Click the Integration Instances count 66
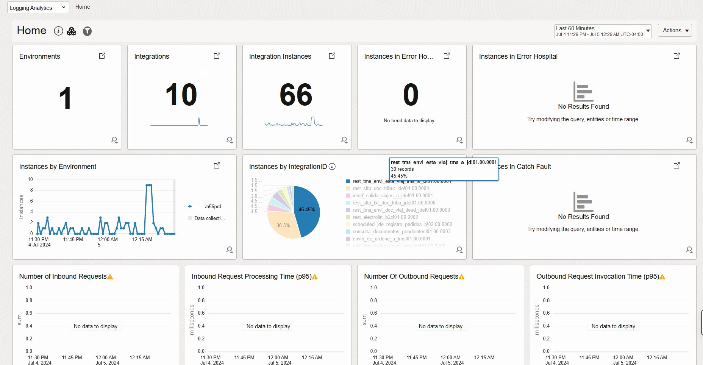Image resolution: width=703 pixels, height=365 pixels. (x=296, y=95)
